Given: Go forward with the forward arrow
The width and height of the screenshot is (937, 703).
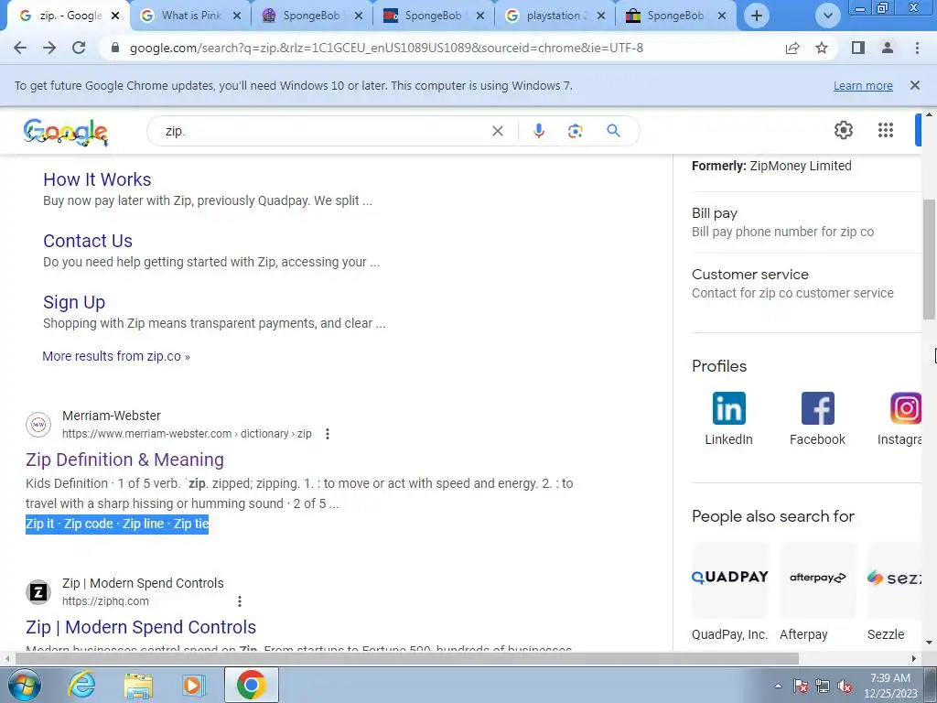Looking at the screenshot, I should click(x=49, y=48).
